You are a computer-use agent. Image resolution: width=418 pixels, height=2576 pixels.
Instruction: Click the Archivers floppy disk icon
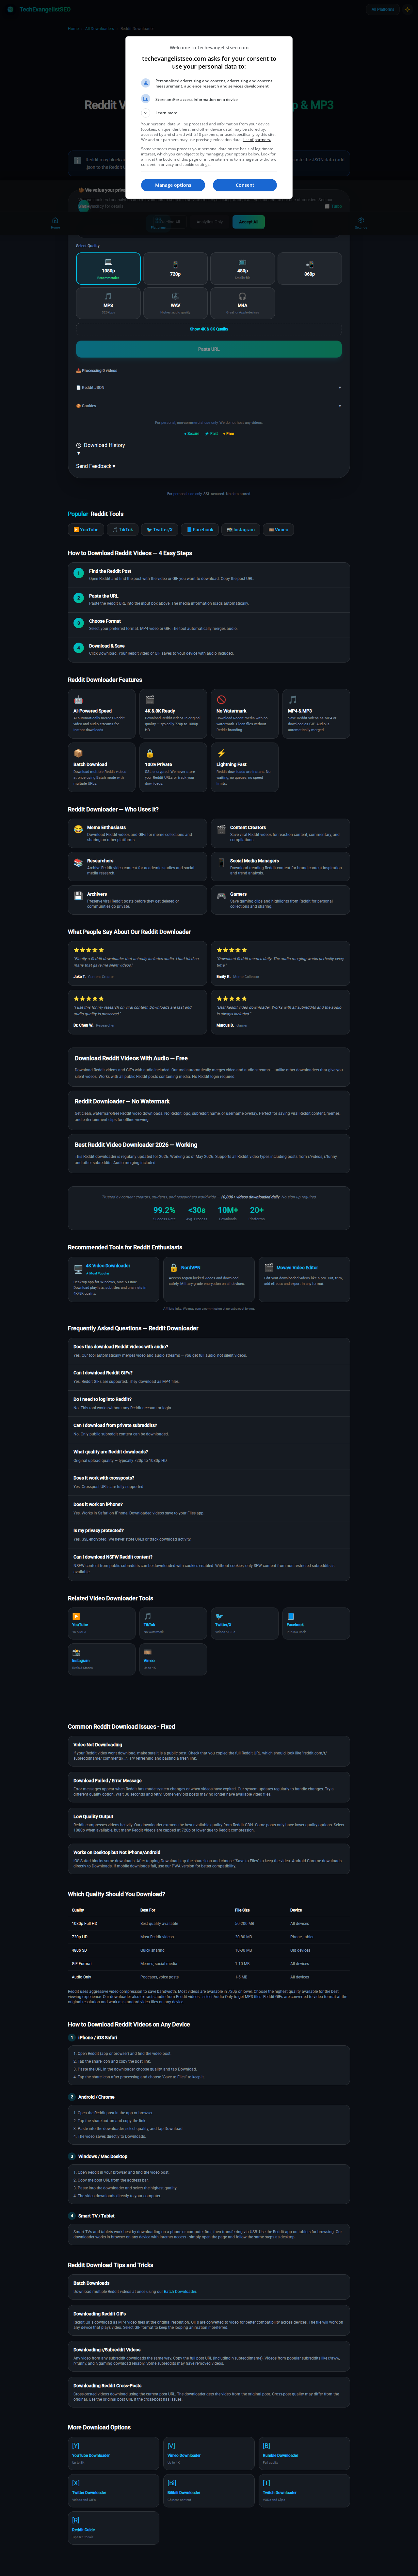point(78,896)
